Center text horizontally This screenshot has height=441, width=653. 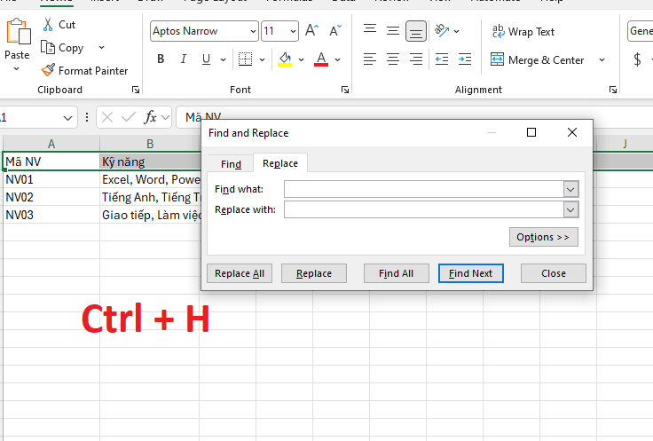[393, 59]
